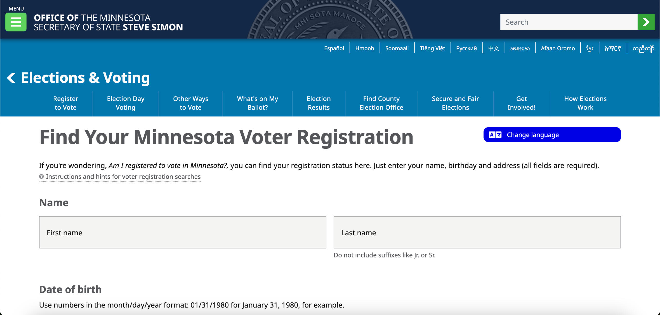Open Find County Election Office

click(x=381, y=103)
